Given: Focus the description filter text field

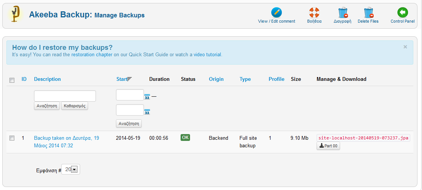Looking at the screenshot, I should (x=65, y=96).
